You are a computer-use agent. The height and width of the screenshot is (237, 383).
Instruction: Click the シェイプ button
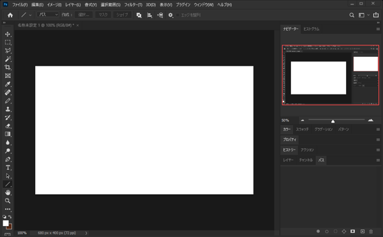tap(122, 15)
